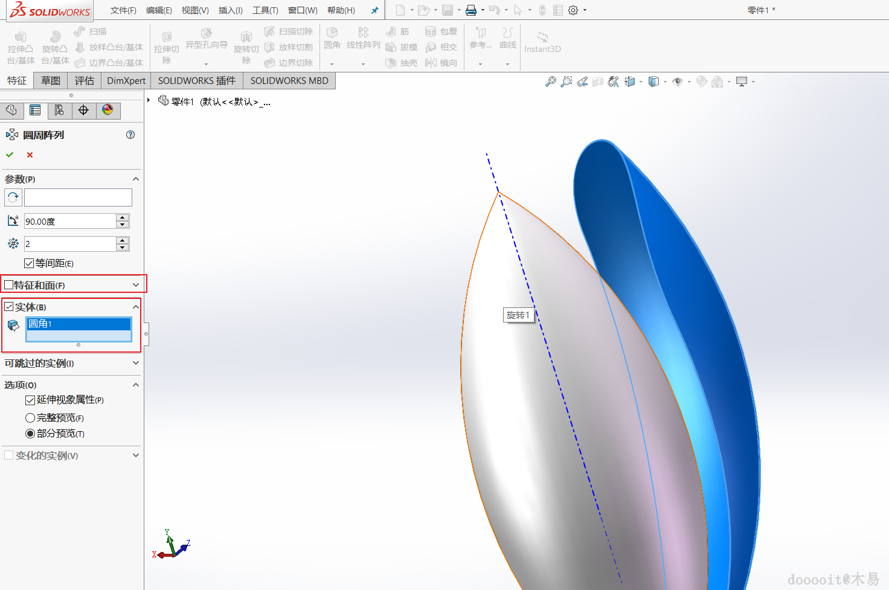
Task: Uncheck the 延伸视象属性 checkbox
Action: point(30,400)
